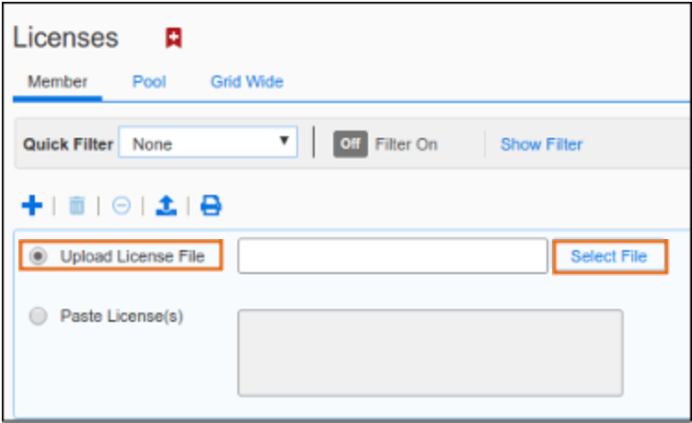Click the Quick Filter dropdown arrow
This screenshot has height=423, width=692.
point(283,141)
